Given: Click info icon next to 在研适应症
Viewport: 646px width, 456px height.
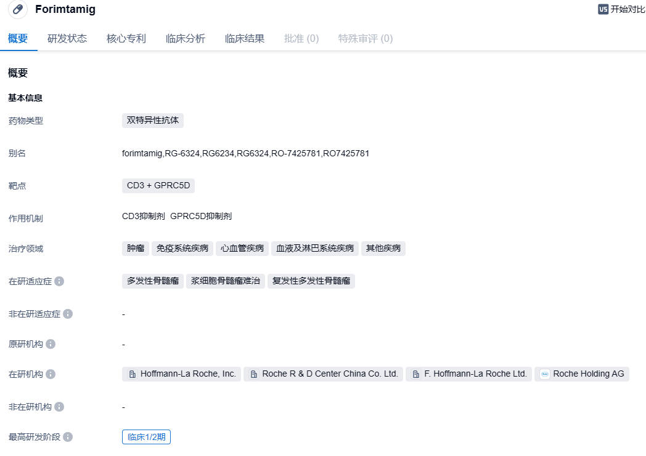Looking at the screenshot, I should pyautogui.click(x=59, y=281).
